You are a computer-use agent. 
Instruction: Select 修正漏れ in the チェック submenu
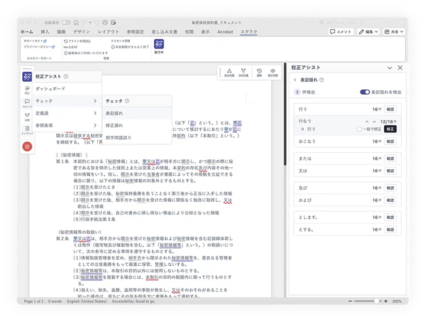pyautogui.click(x=137, y=125)
